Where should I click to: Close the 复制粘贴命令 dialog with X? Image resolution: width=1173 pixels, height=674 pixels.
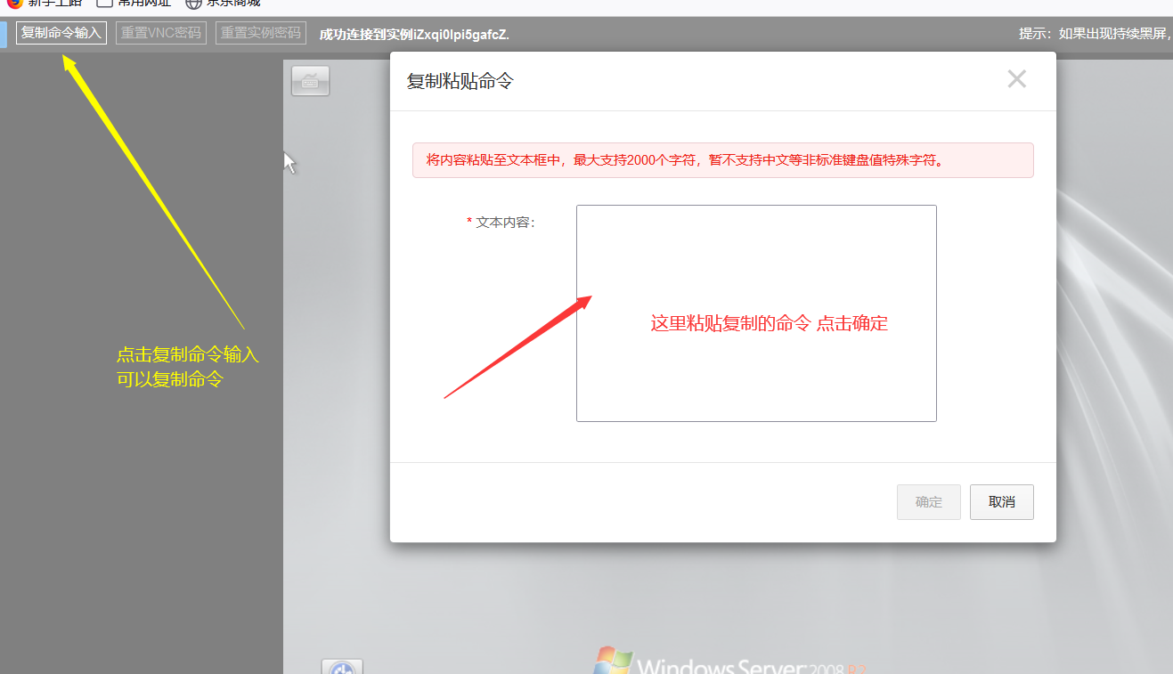(x=1016, y=79)
